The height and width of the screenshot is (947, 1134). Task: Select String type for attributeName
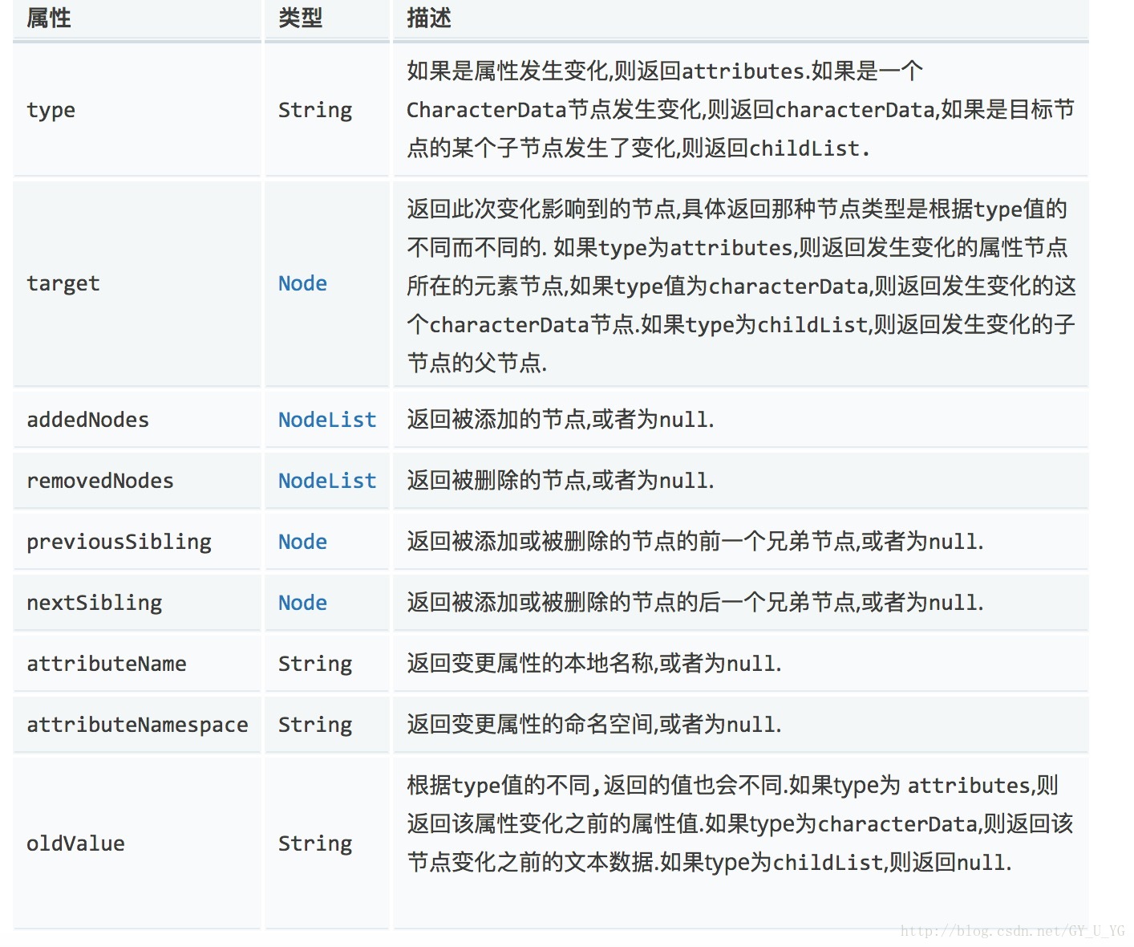pyautogui.click(x=315, y=664)
